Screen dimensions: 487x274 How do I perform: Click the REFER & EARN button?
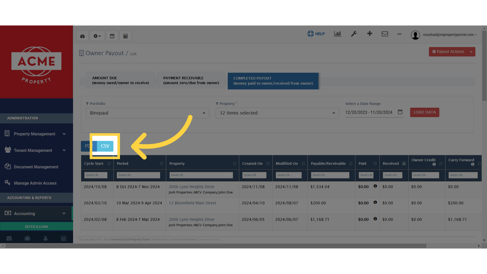tap(36, 227)
